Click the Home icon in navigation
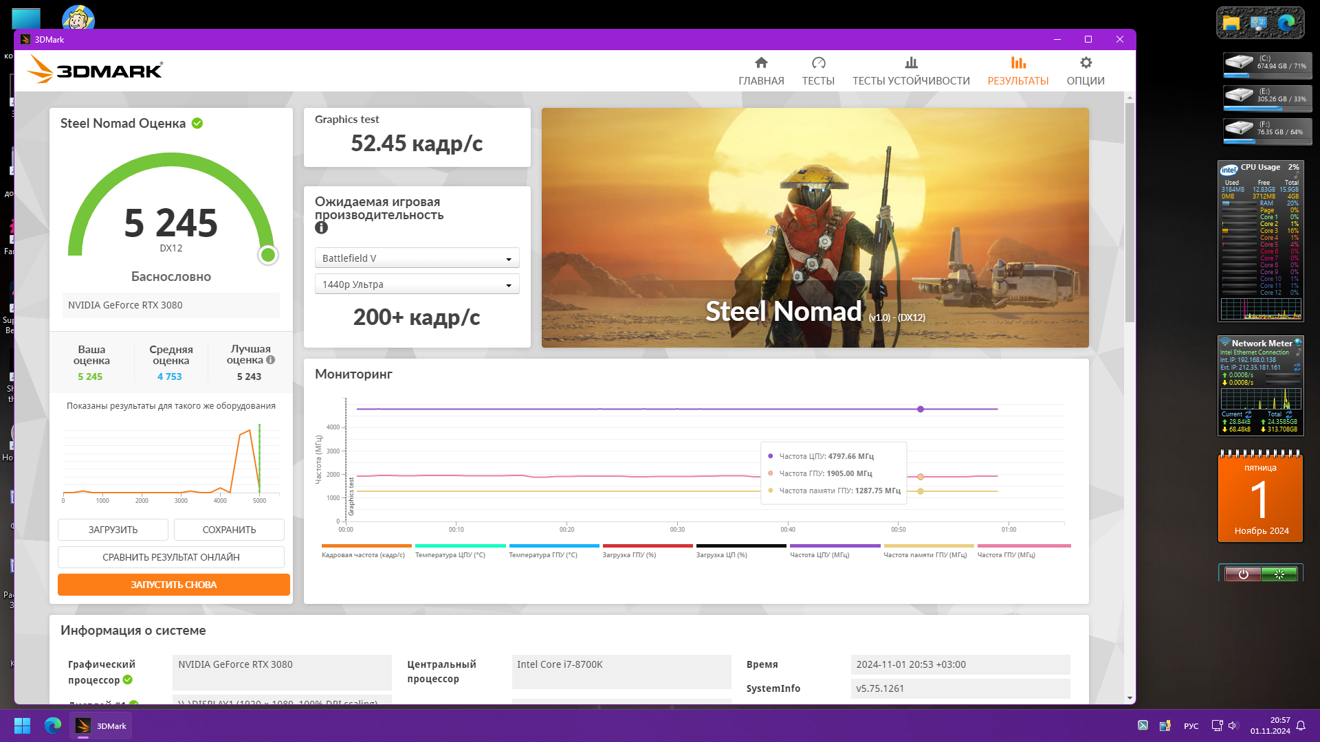The height and width of the screenshot is (742, 1320). point(761,63)
